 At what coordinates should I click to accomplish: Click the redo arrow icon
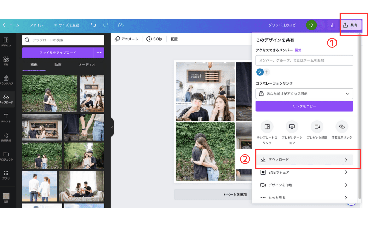(x=105, y=25)
